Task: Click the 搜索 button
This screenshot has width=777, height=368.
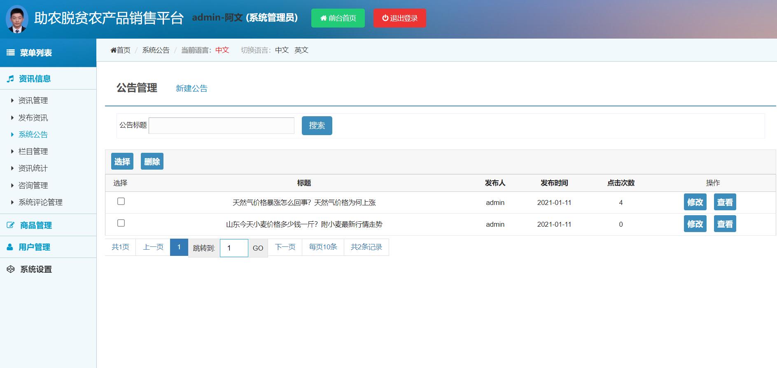Action: 317,126
